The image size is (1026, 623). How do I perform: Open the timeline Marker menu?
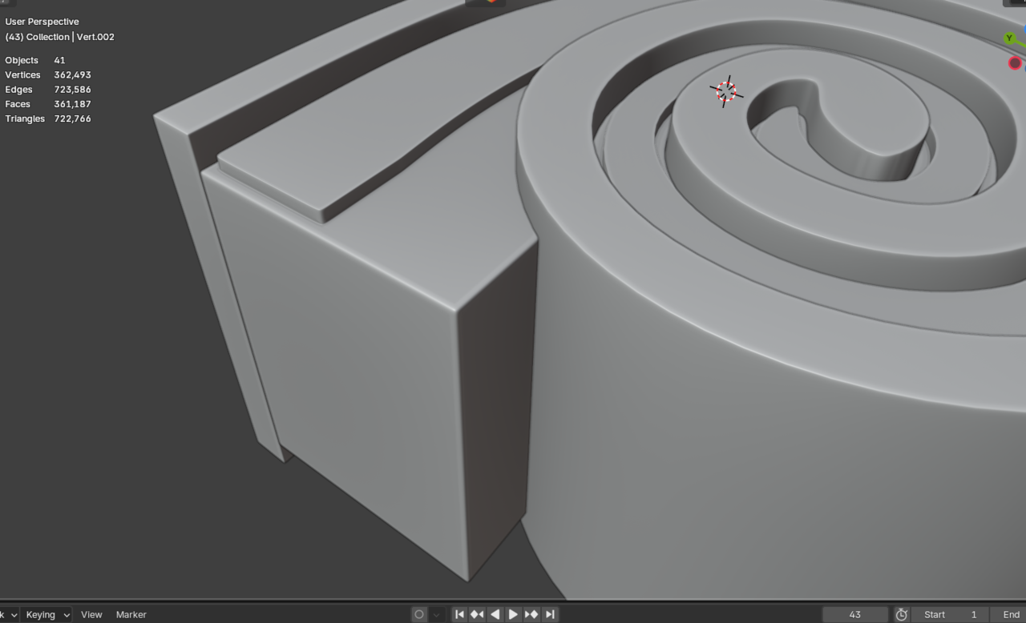131,614
